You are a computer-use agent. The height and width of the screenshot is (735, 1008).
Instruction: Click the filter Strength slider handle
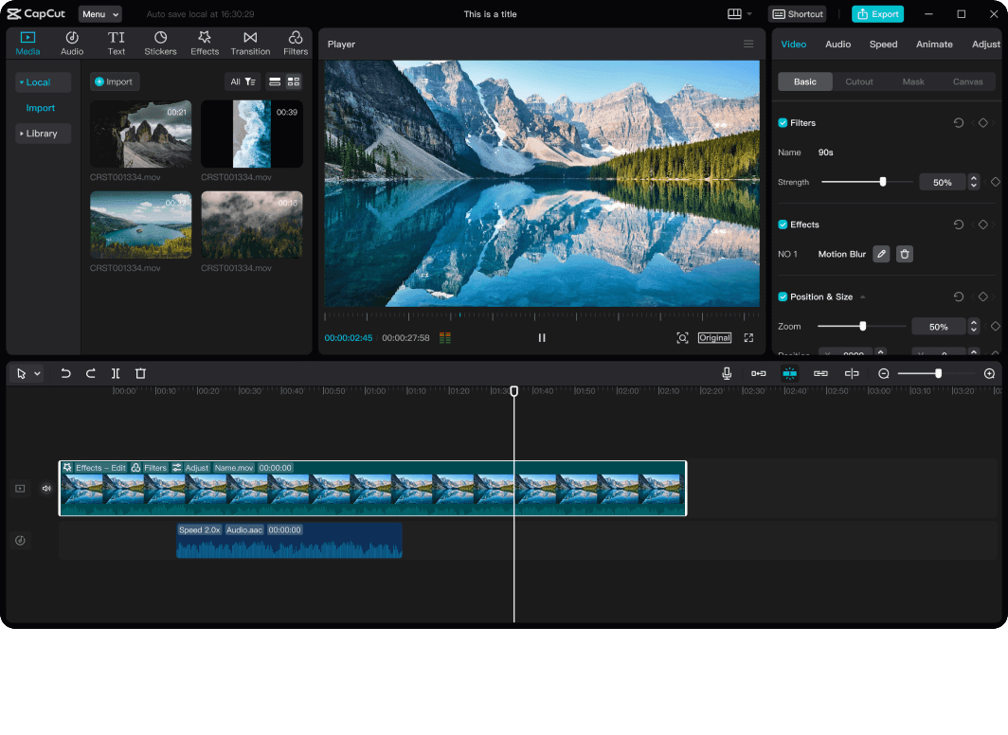pos(883,182)
